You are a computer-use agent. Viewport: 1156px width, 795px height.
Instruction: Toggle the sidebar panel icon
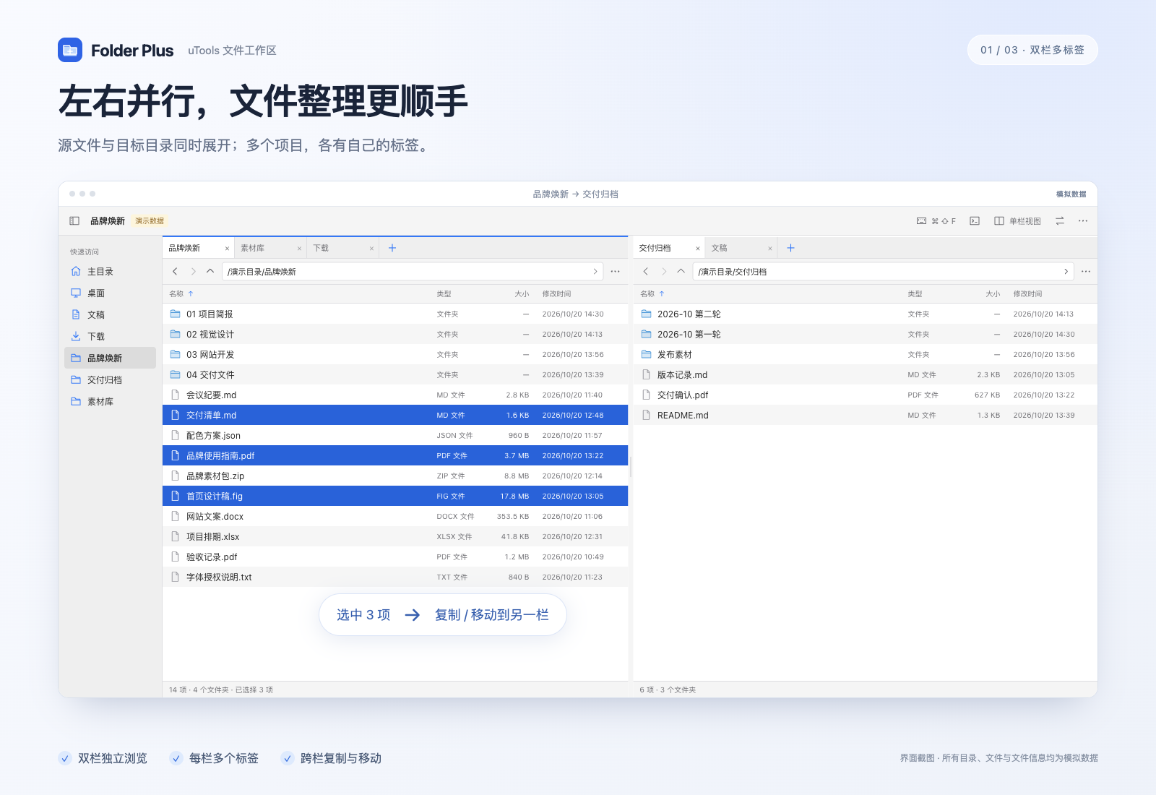(x=74, y=221)
